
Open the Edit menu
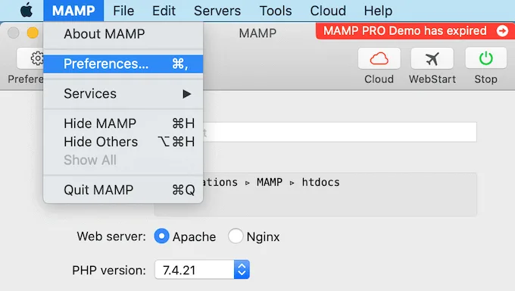coord(164,11)
